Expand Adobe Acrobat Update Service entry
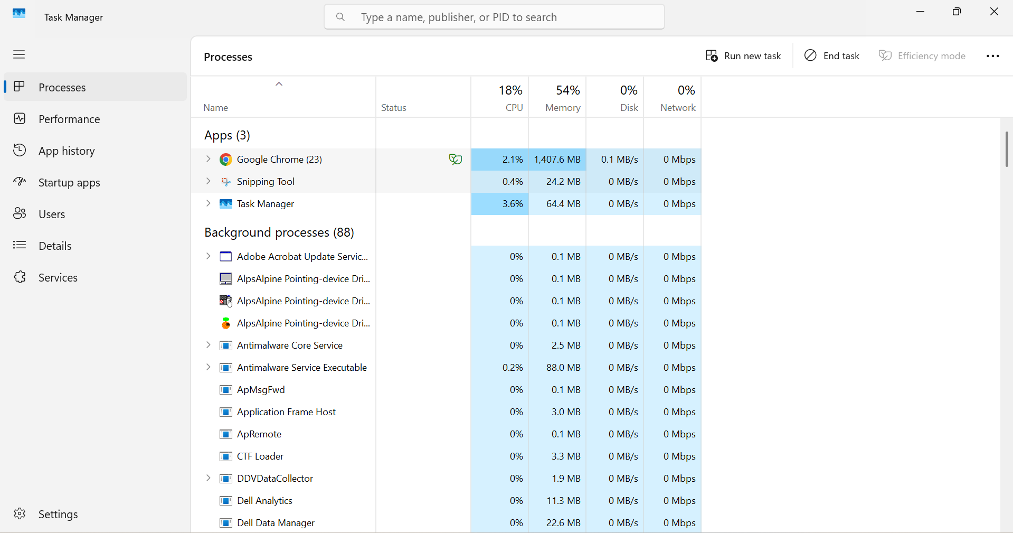1013x533 pixels. click(x=208, y=256)
